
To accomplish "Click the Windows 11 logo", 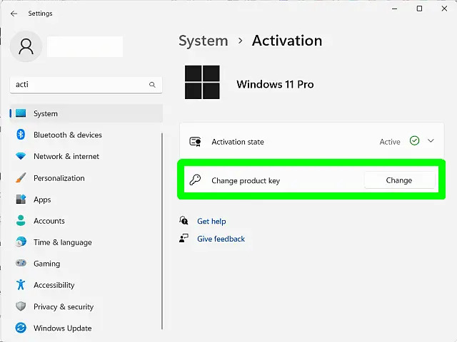I will [x=202, y=83].
